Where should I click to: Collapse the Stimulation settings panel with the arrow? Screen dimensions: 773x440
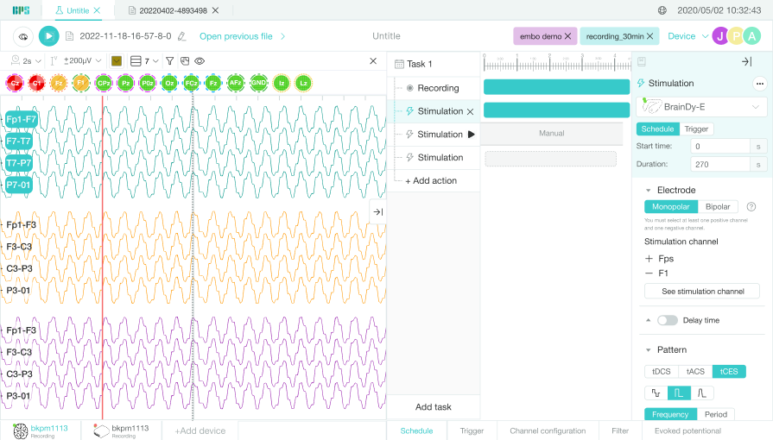tap(747, 61)
